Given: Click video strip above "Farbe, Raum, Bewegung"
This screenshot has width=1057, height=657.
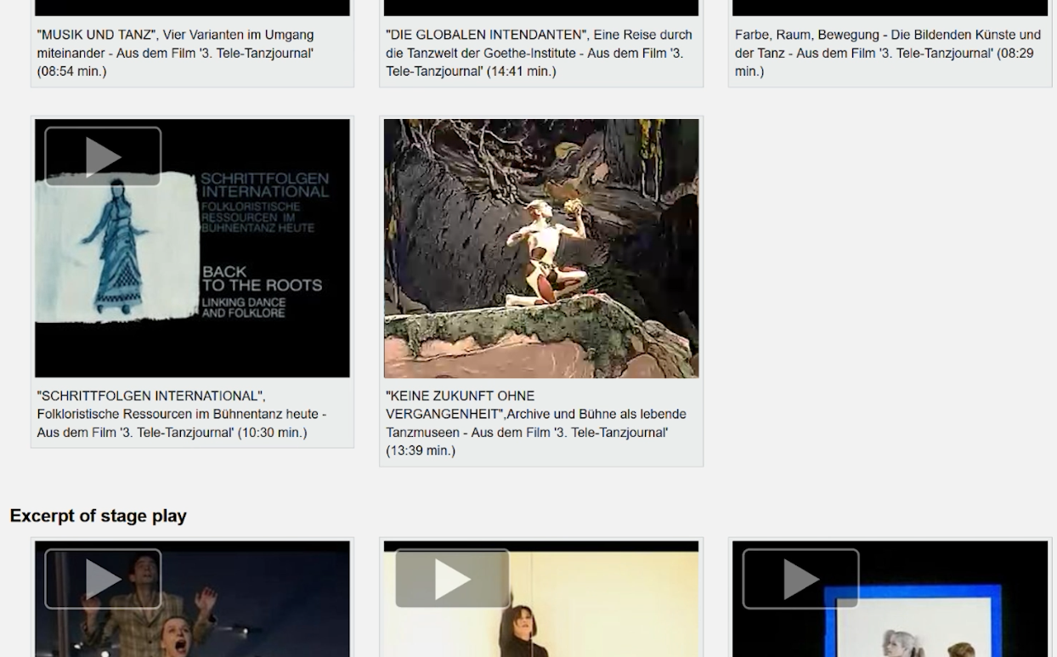Looking at the screenshot, I should point(890,8).
